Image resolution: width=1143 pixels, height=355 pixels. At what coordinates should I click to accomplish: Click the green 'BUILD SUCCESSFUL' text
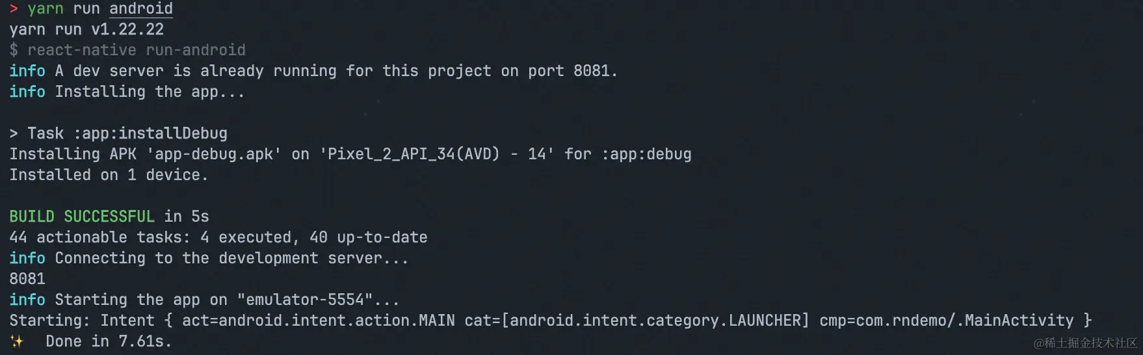click(x=82, y=217)
